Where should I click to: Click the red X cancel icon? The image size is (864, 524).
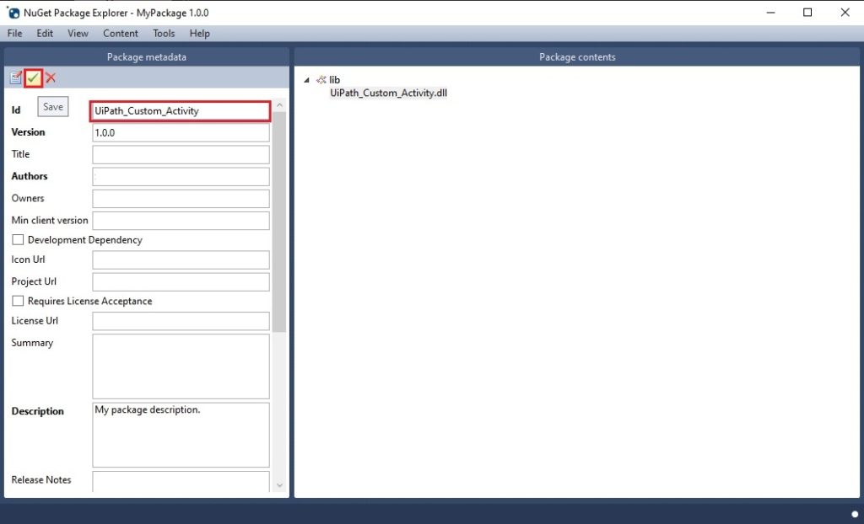[x=51, y=78]
